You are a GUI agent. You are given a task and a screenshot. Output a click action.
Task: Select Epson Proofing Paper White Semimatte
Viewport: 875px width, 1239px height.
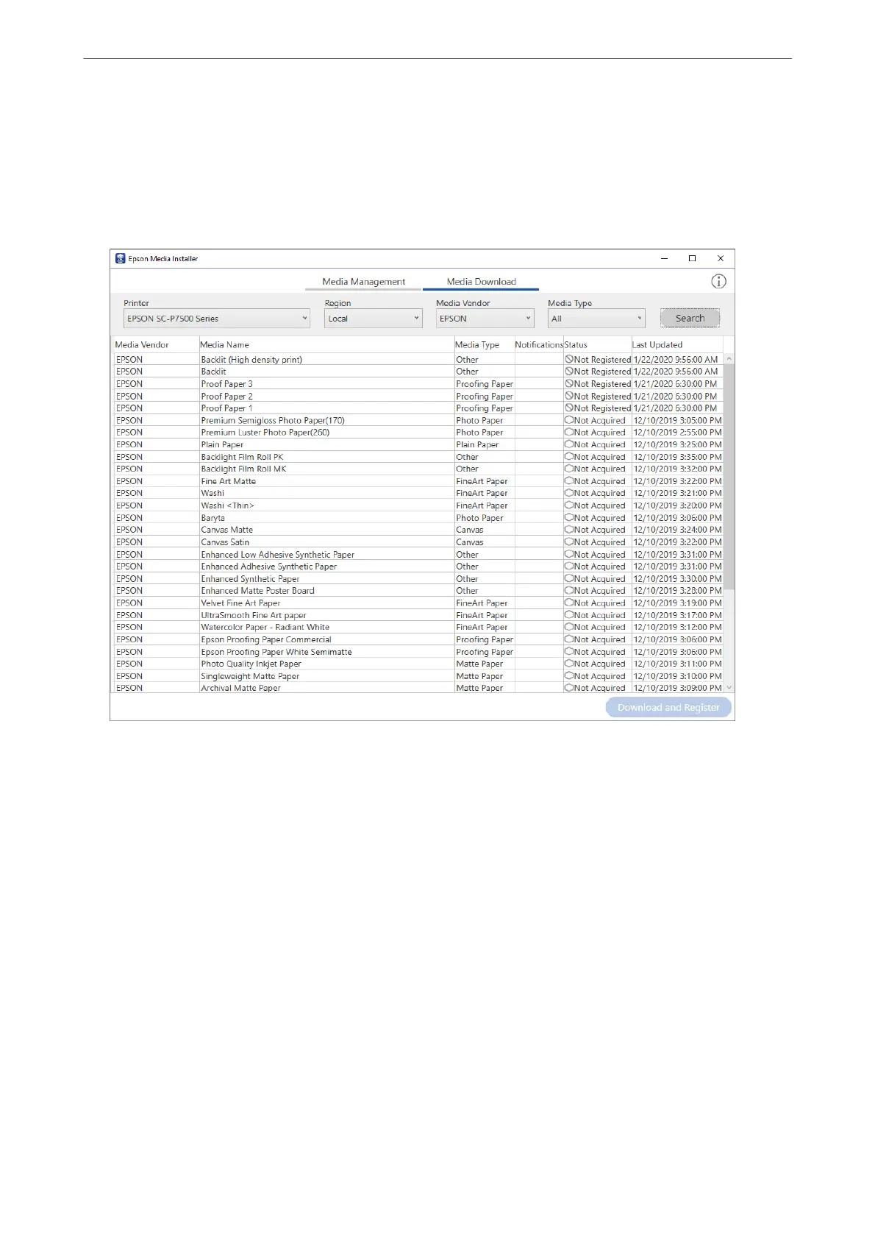coord(276,652)
